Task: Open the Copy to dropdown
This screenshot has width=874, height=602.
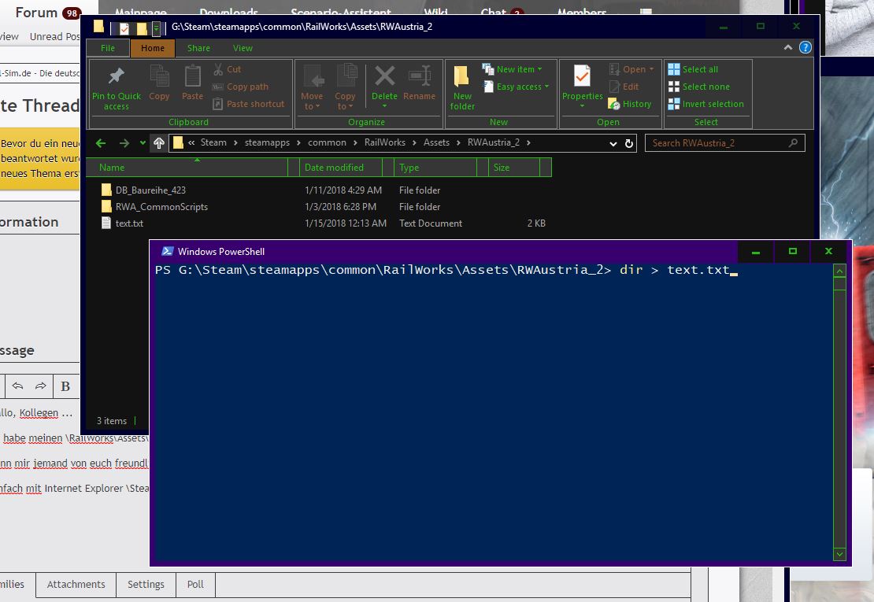Action: click(344, 101)
